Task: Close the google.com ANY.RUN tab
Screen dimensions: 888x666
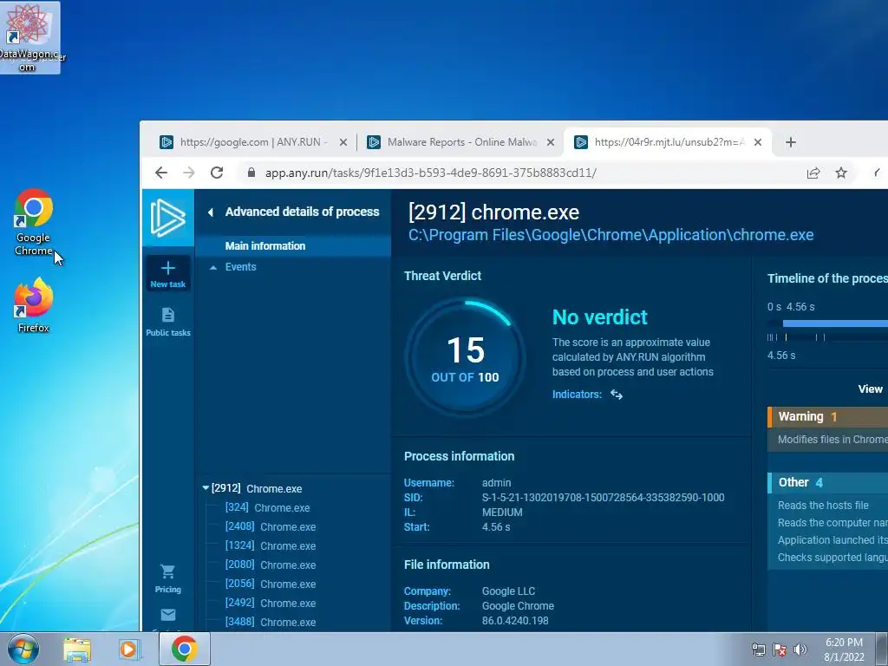Action: [343, 143]
